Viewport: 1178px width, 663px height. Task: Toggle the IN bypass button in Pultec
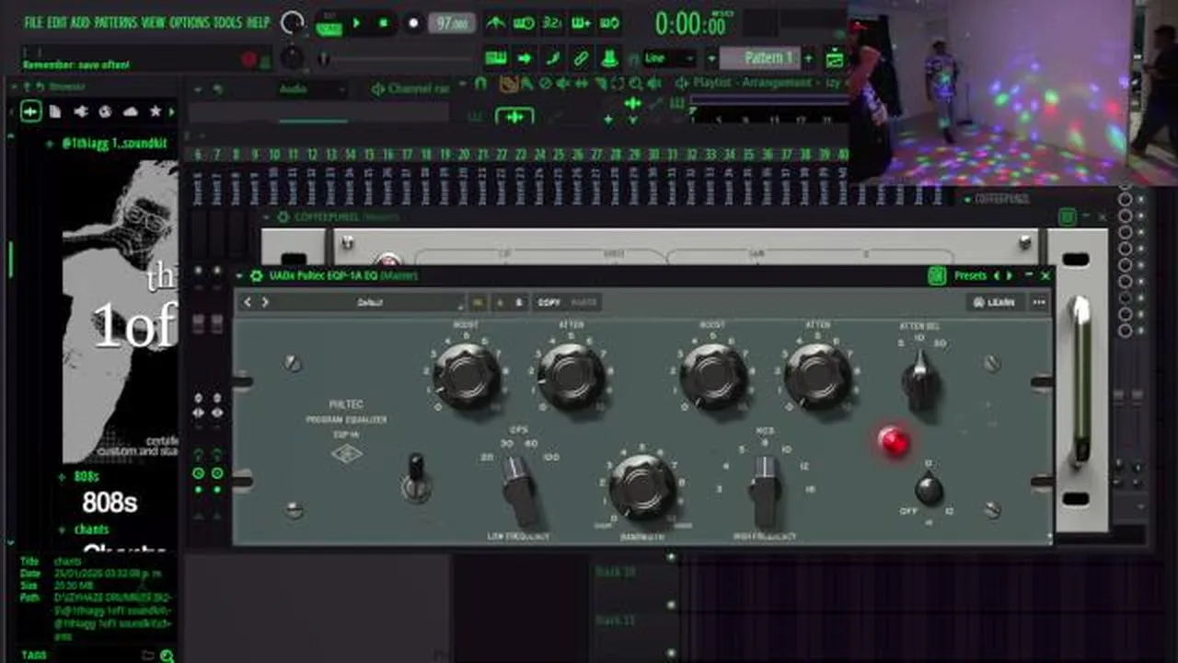pyautogui.click(x=477, y=302)
